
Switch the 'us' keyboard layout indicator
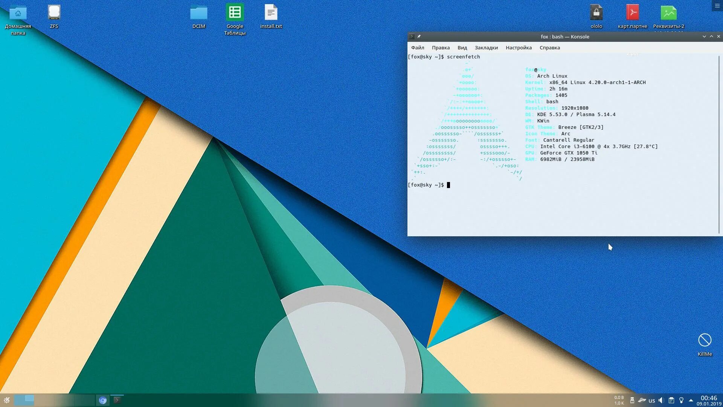click(x=652, y=401)
